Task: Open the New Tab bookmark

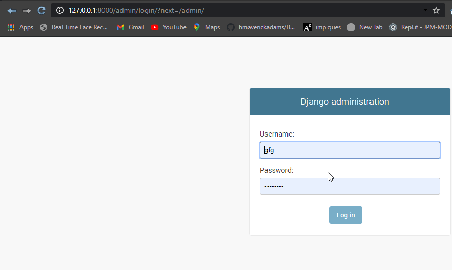Action: [x=365, y=27]
